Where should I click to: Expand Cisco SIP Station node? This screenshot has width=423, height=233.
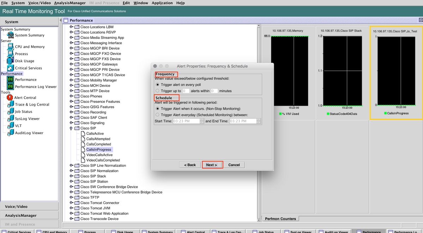tap(71, 181)
